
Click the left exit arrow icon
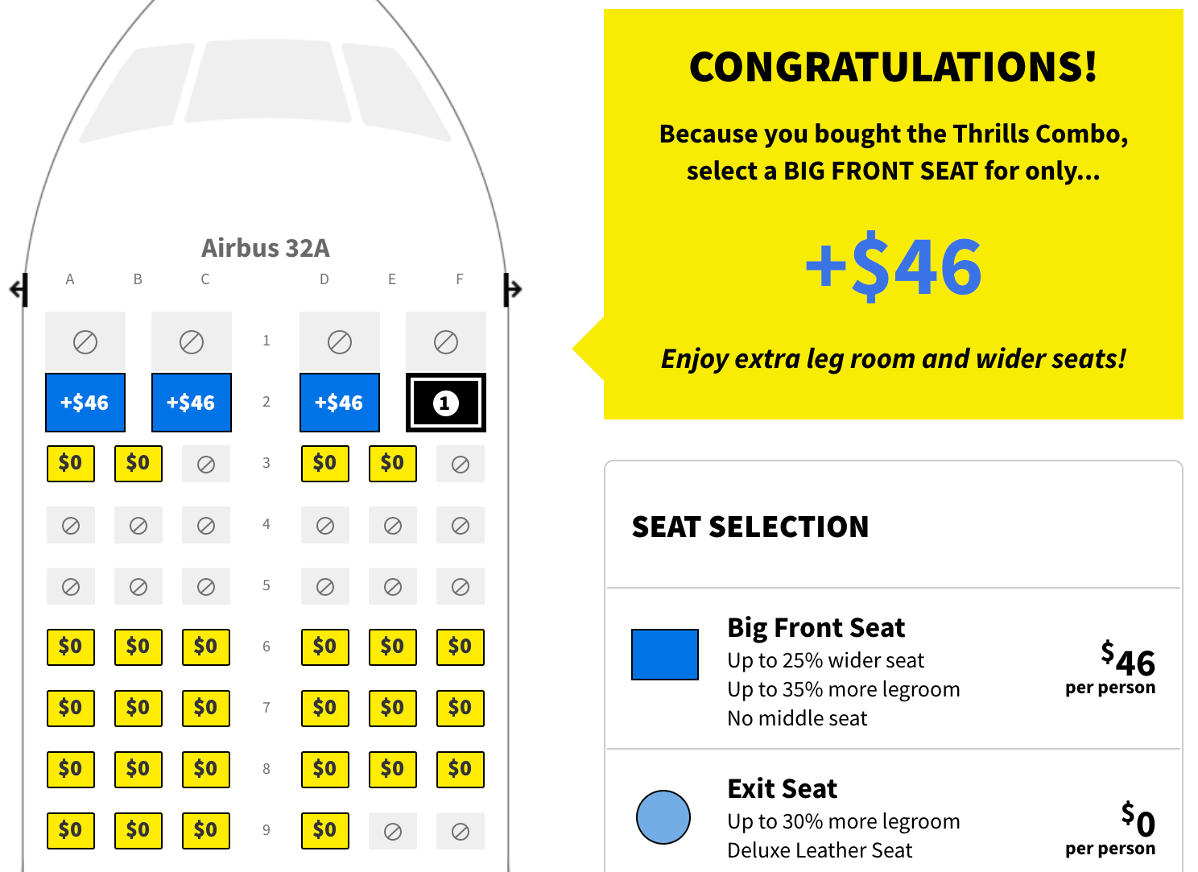(19, 289)
